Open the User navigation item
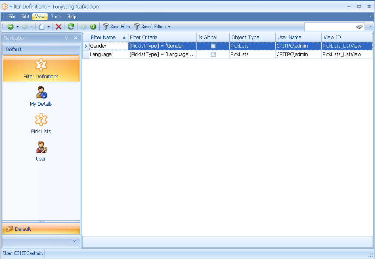The image size is (375, 259). [41, 151]
